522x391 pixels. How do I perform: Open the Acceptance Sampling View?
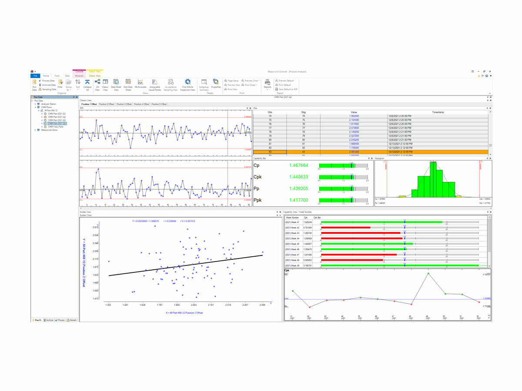[x=171, y=84]
